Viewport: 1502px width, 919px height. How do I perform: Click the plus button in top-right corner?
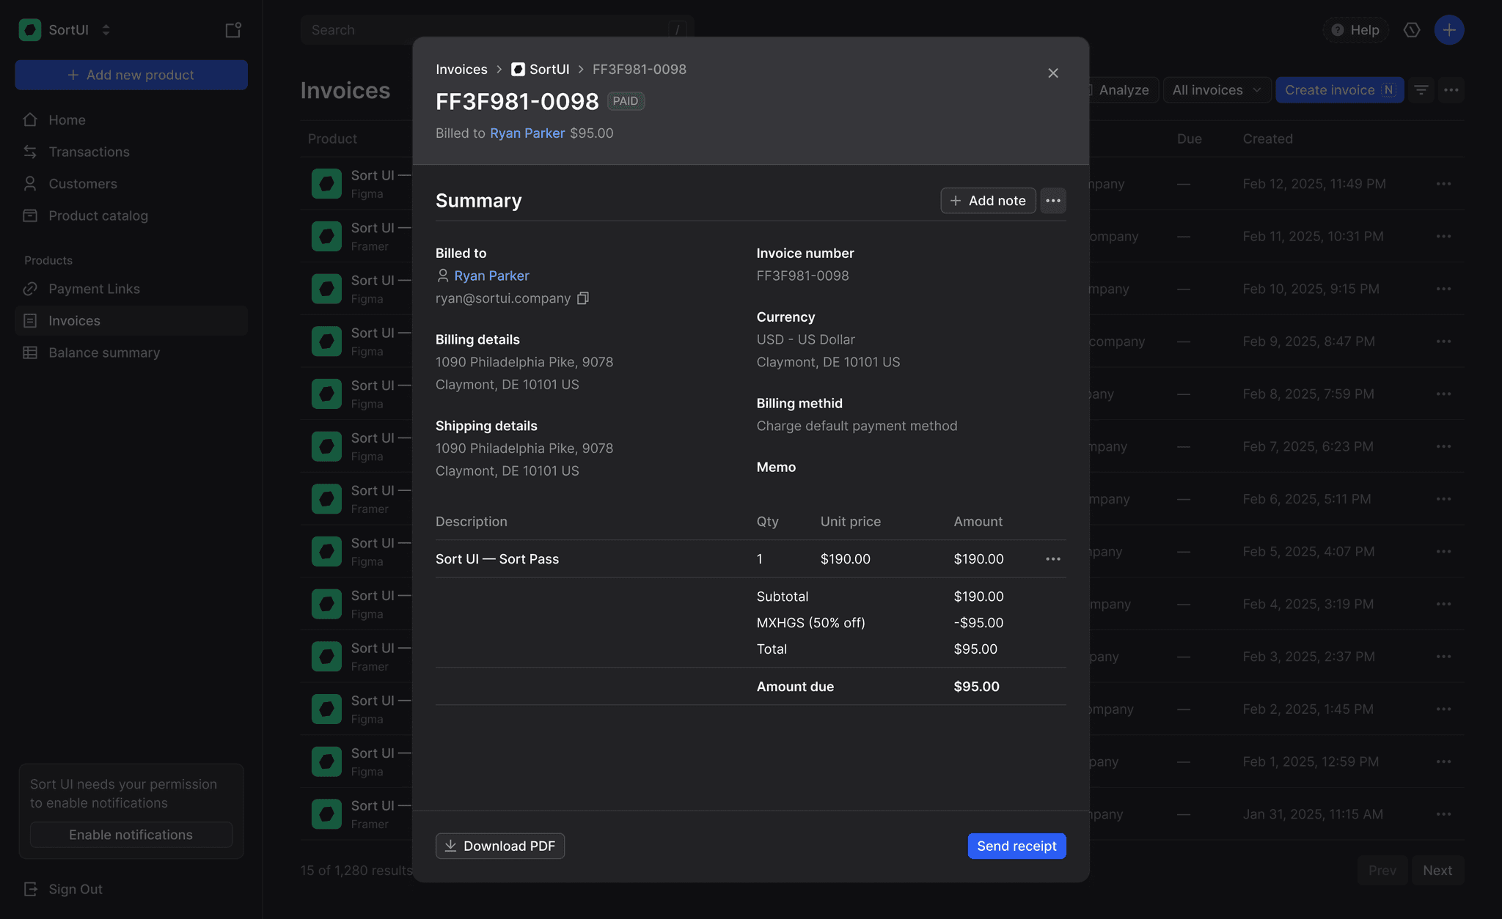pyautogui.click(x=1449, y=30)
